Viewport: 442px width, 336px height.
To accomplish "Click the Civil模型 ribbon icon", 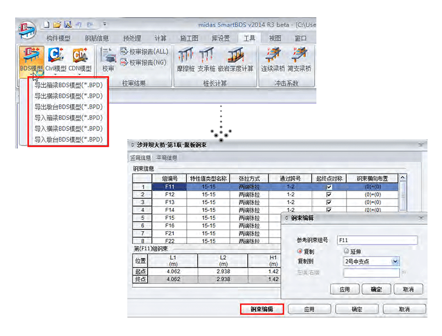I will click(x=55, y=60).
